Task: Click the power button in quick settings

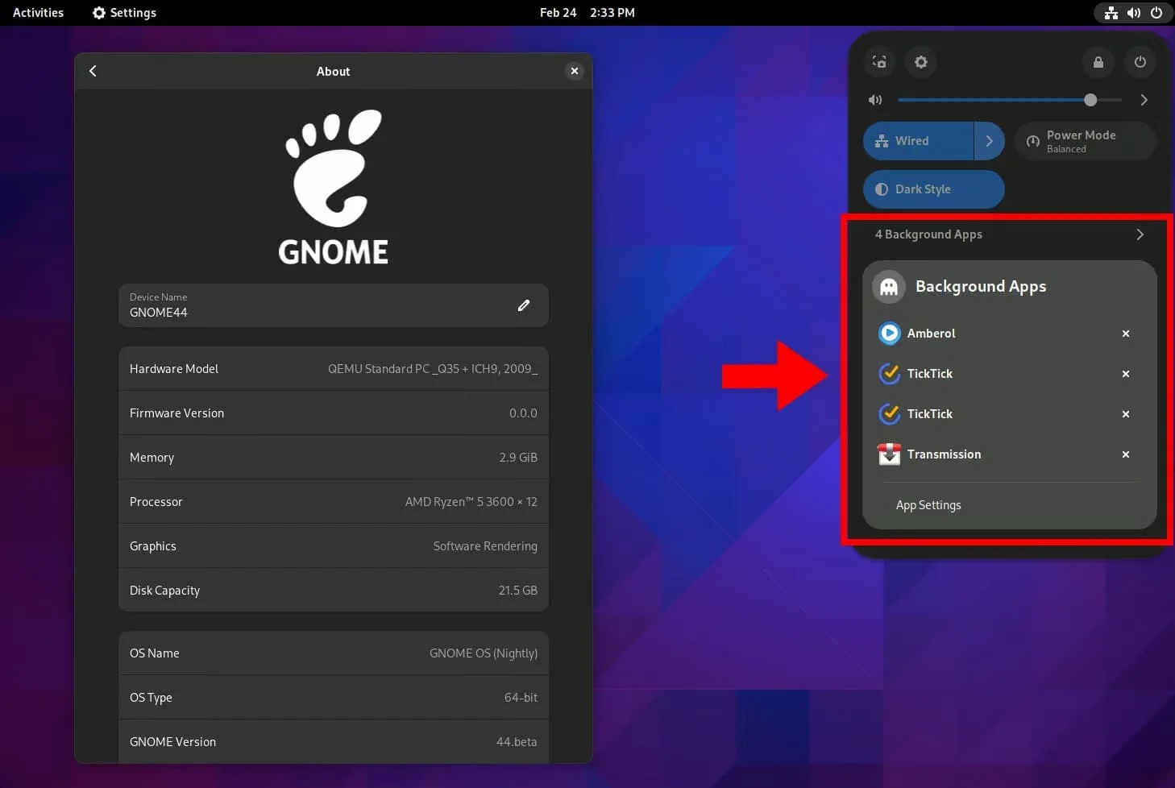Action: pos(1140,62)
